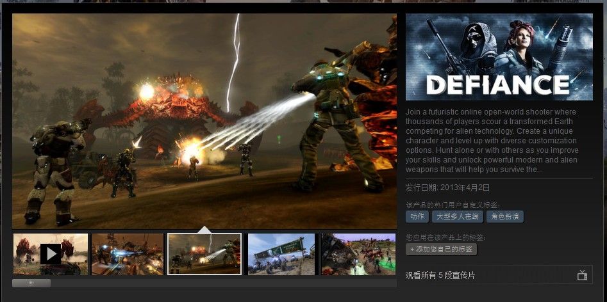Viewport: 607px width, 302px height.
Task: Click the 您应用在该产品上的标签 label
Action: (x=445, y=237)
